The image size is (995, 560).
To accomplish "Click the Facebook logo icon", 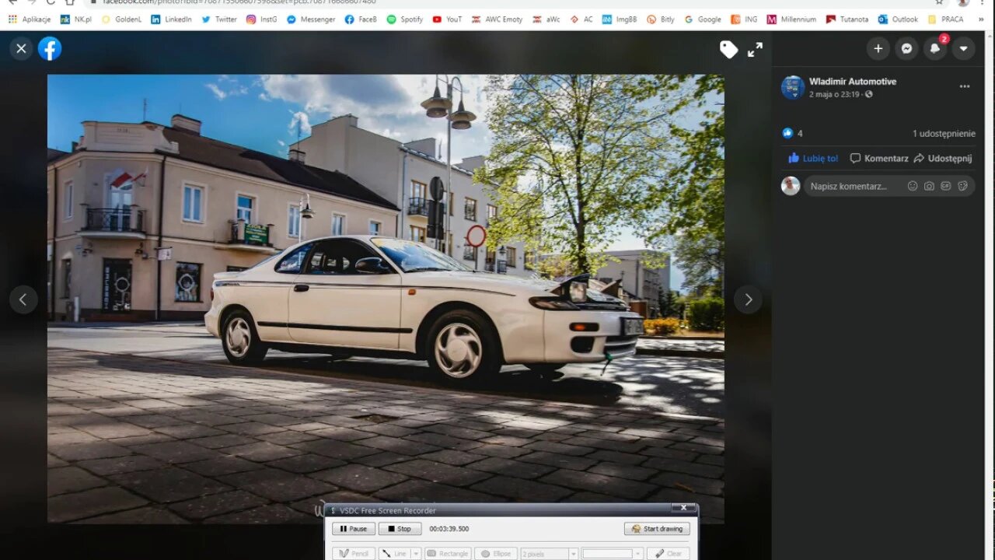I will point(50,49).
